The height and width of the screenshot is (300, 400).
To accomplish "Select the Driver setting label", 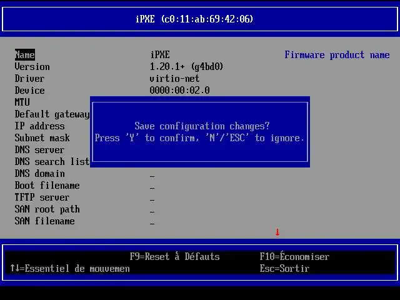I will click(29, 79).
